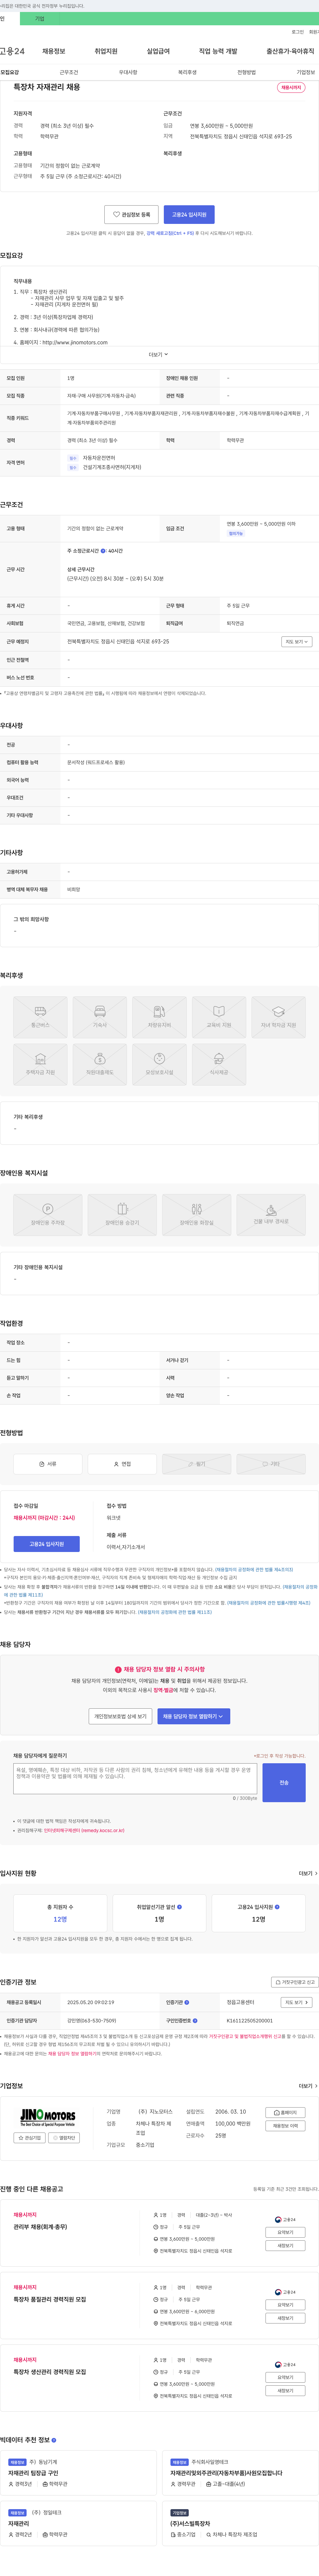Expand 채용 담당자 정보 열람하기 dropdown
Viewport: 319px width, 2576px height.
coord(193,1716)
